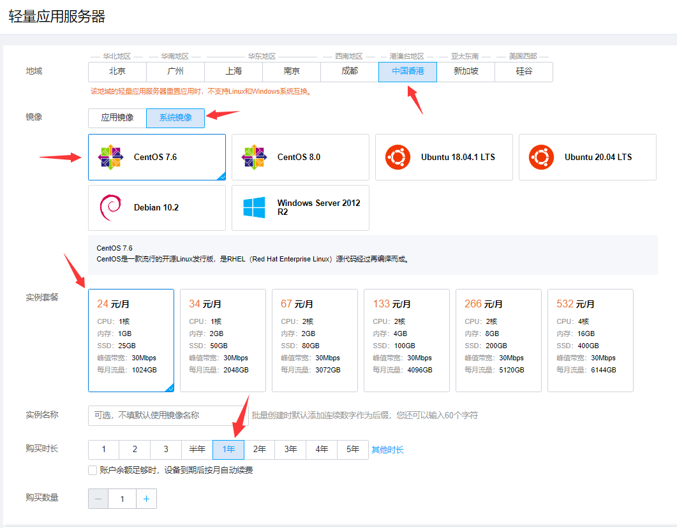The image size is (677, 528).
Task: Click the 内存: 16GB text
Action: (576, 334)
